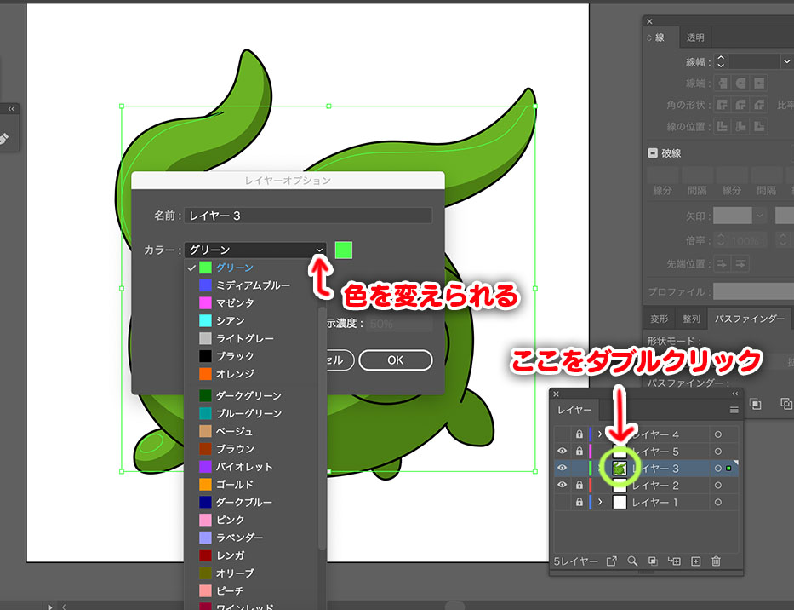
Task: Click the 線幅 stepper arrows
Action: coord(721,62)
